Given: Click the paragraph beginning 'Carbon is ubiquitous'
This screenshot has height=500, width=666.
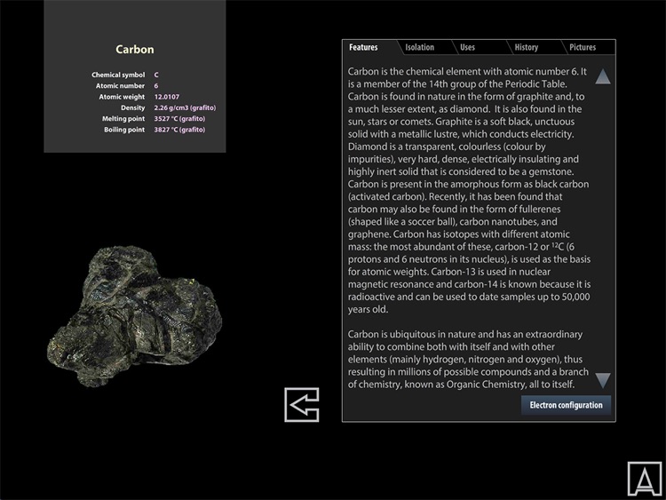Looking at the screenshot, I should click(x=468, y=360).
